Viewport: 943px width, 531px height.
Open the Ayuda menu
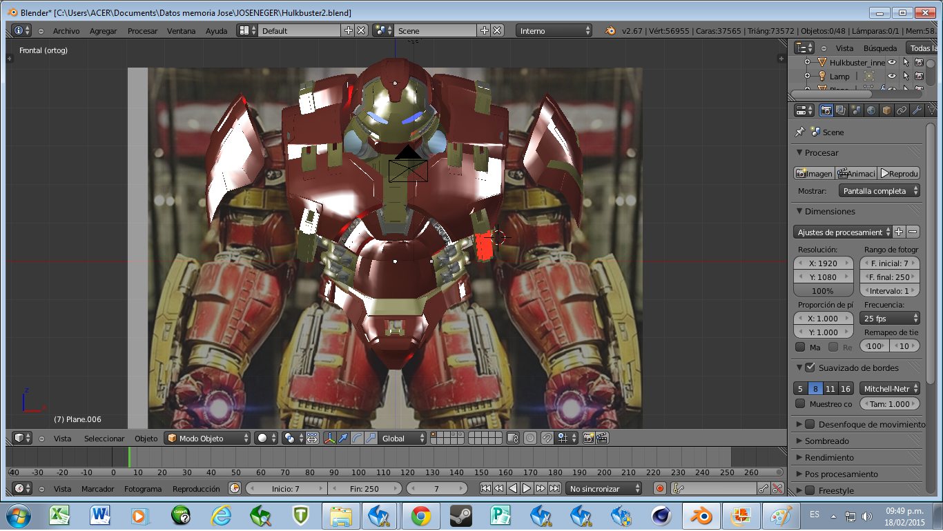216,31
